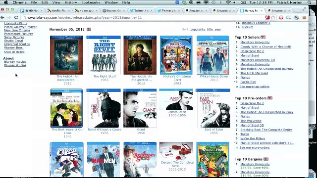Click James Dean title link
Screen dimensions: 317x178
(177, 112)
